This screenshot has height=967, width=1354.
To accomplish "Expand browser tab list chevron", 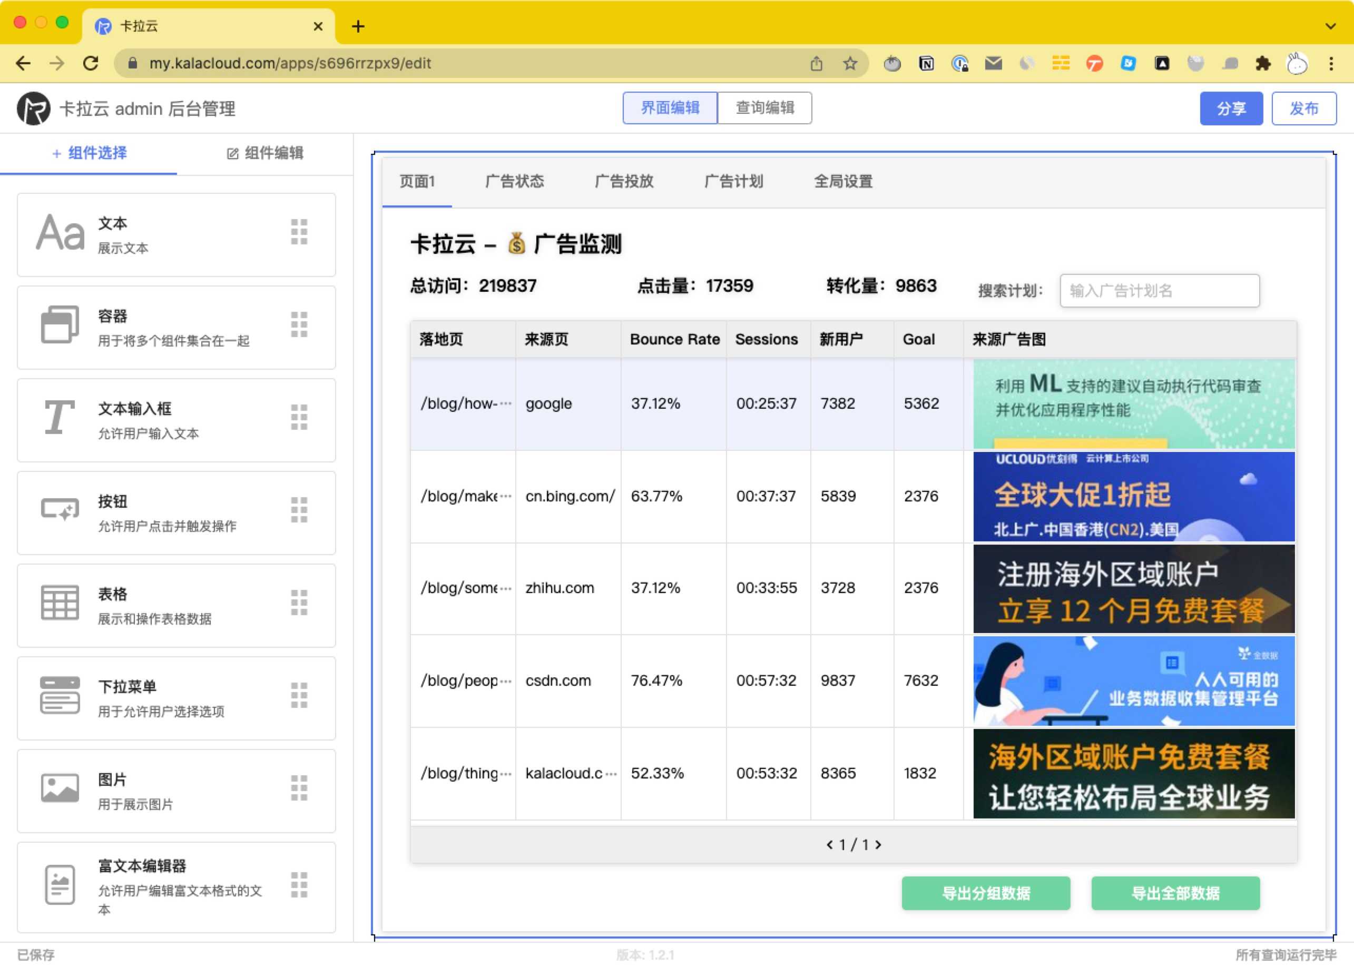I will click(1330, 26).
